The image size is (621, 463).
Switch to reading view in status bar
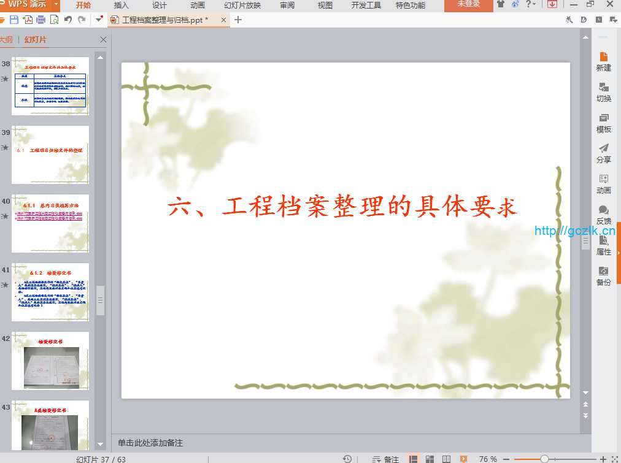446,459
